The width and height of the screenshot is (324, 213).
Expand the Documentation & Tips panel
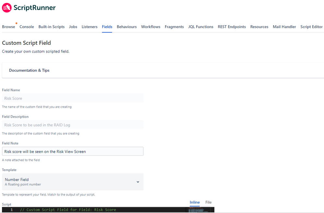click(x=163, y=70)
